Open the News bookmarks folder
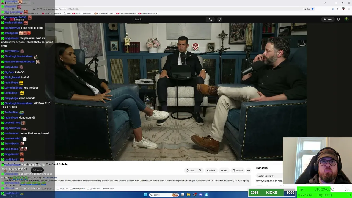This screenshot has width=352, height=198. pyautogui.click(x=67, y=13)
